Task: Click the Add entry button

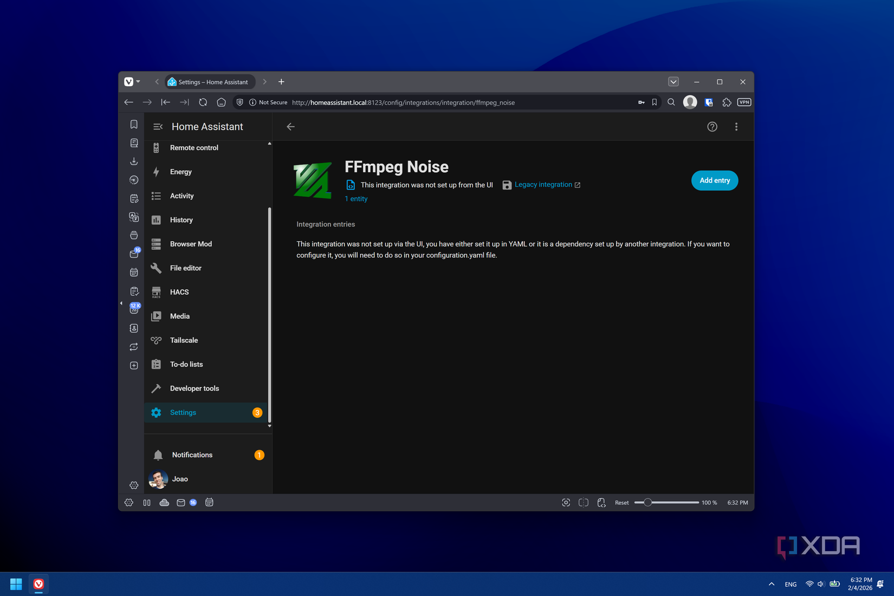Action: point(715,180)
